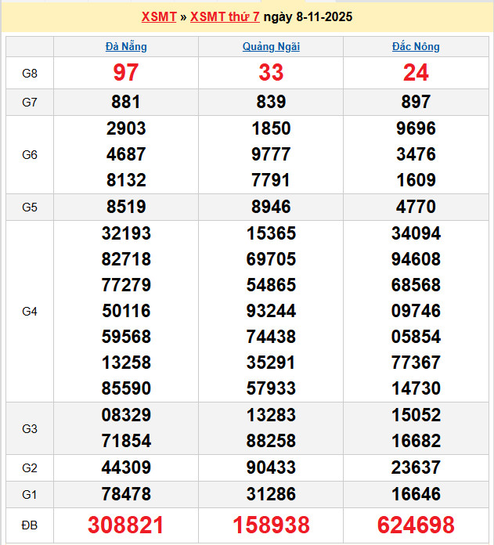Select G5 number 8946 in Quảng Ngãi
The height and width of the screenshot is (545, 494).
click(271, 207)
